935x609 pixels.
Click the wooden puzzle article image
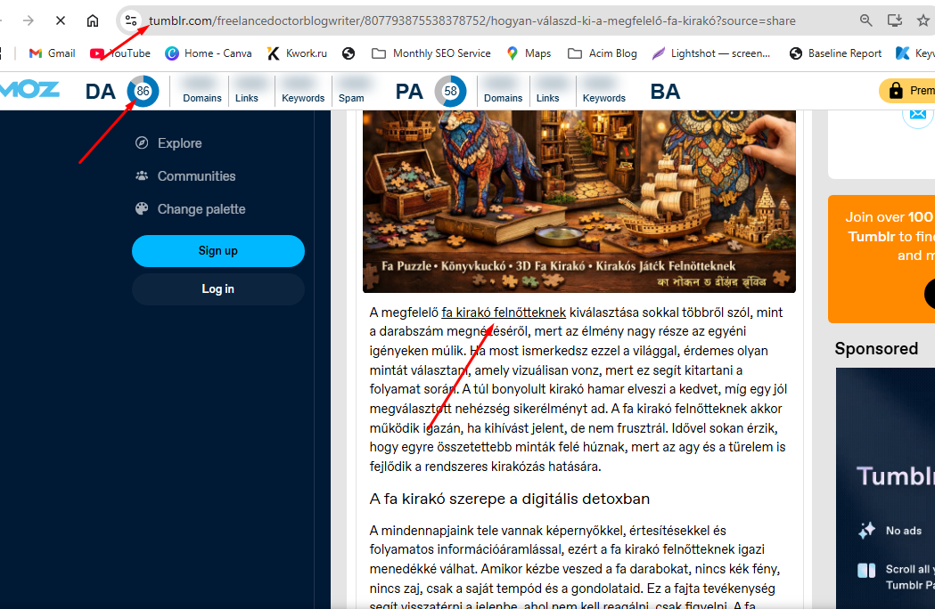pos(578,200)
